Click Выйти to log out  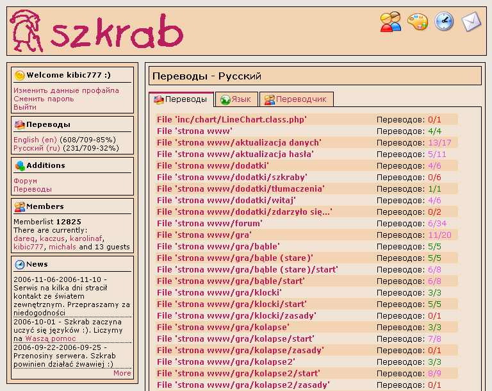click(x=25, y=107)
